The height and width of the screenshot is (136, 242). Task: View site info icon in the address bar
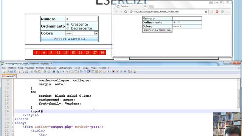coord(131,12)
